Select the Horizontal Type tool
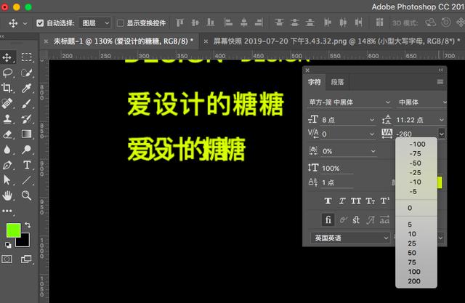 pyautogui.click(x=27, y=165)
